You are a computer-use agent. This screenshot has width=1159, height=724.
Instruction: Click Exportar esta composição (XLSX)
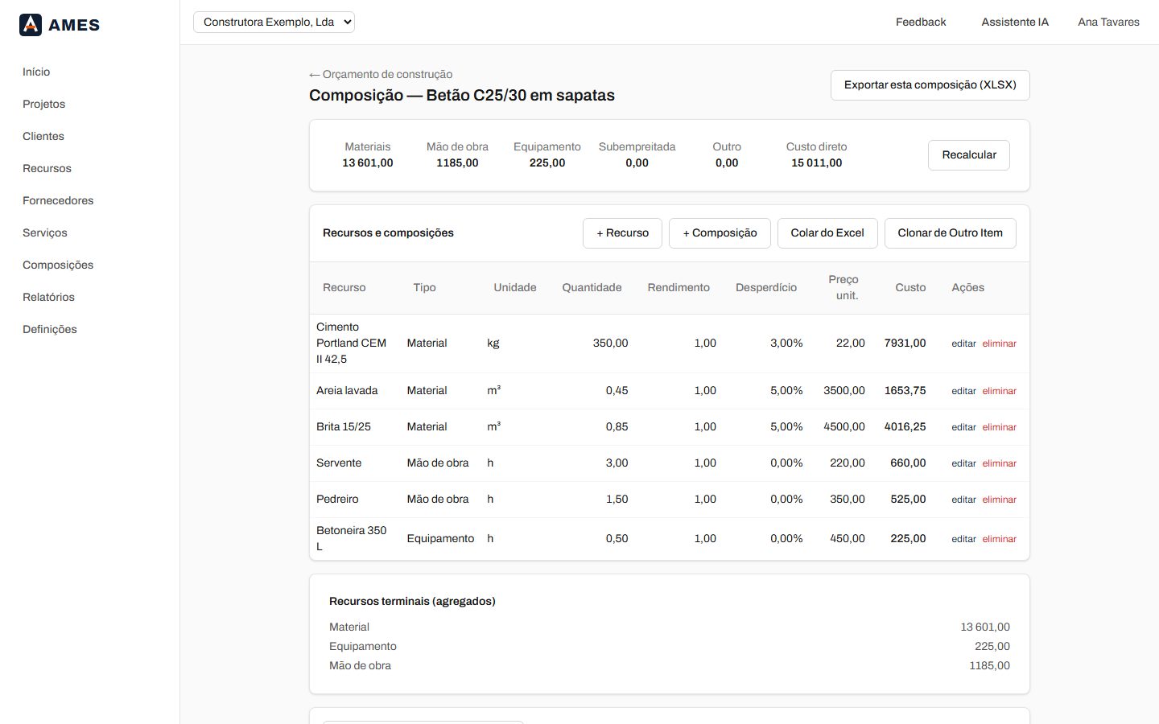(930, 84)
